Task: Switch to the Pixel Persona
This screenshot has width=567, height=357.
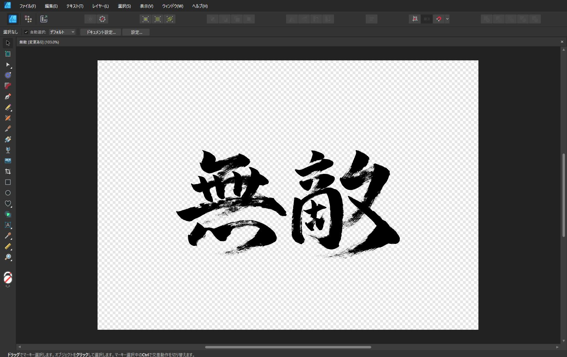Action: point(28,19)
